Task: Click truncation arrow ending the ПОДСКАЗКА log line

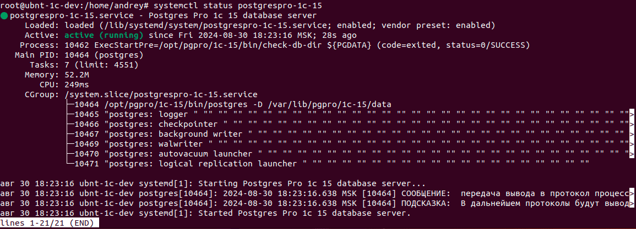Action: pyautogui.click(x=632, y=203)
